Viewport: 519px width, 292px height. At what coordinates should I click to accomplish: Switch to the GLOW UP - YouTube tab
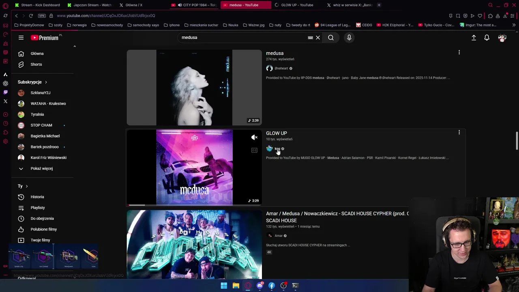[297, 5]
